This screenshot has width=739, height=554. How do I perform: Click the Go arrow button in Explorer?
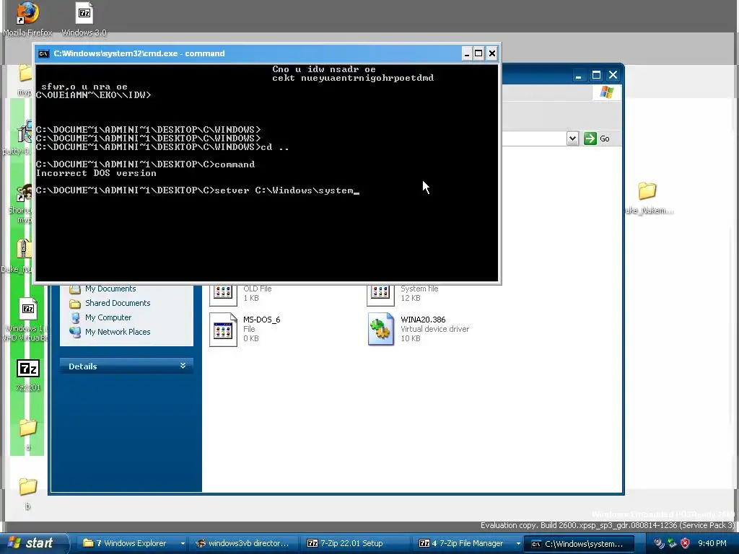click(x=590, y=138)
